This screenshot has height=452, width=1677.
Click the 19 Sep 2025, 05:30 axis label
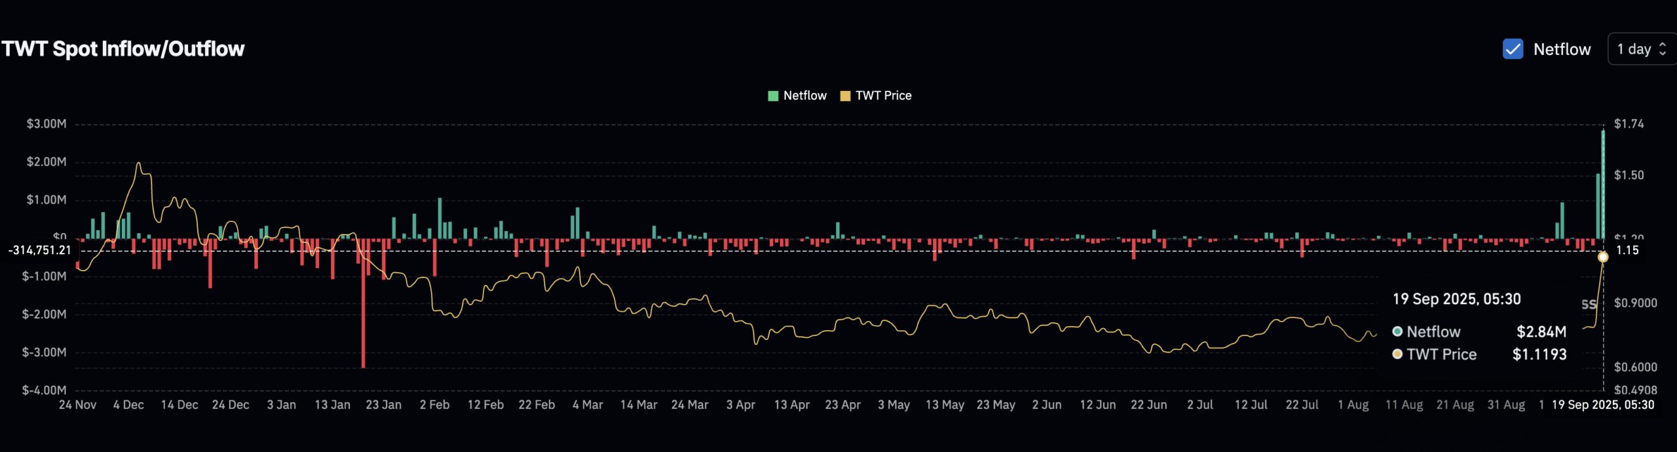1602,405
